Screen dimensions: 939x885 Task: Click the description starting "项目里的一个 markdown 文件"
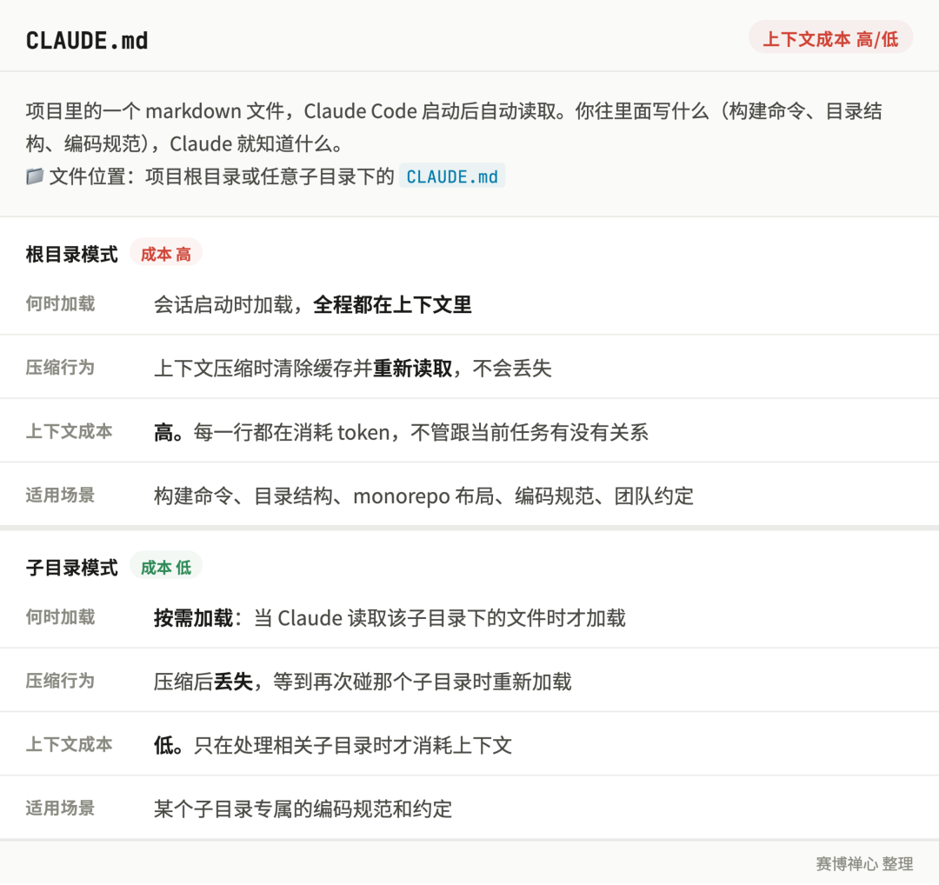click(x=454, y=128)
